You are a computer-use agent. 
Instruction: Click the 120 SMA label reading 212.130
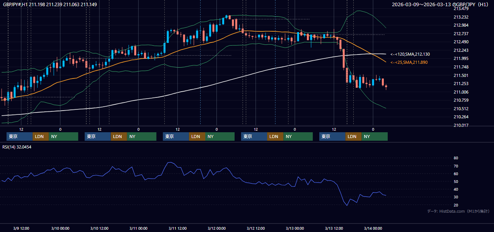pyautogui.click(x=410, y=54)
